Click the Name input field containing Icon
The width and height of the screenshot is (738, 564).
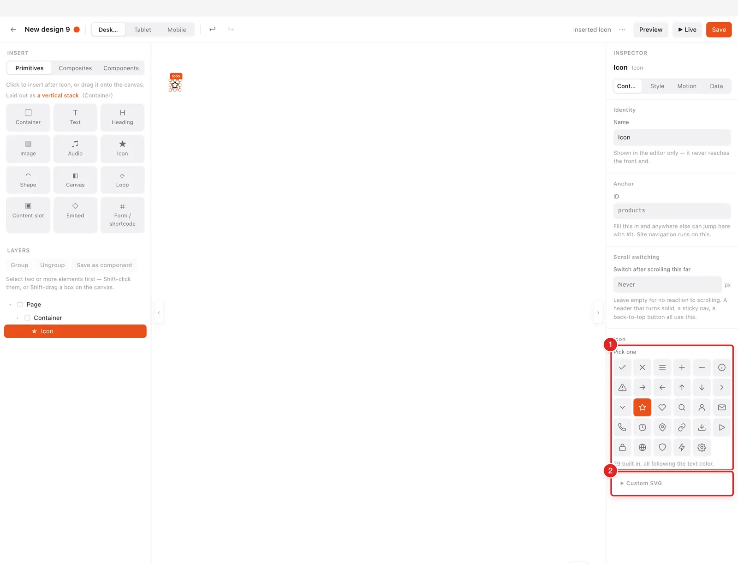672,138
